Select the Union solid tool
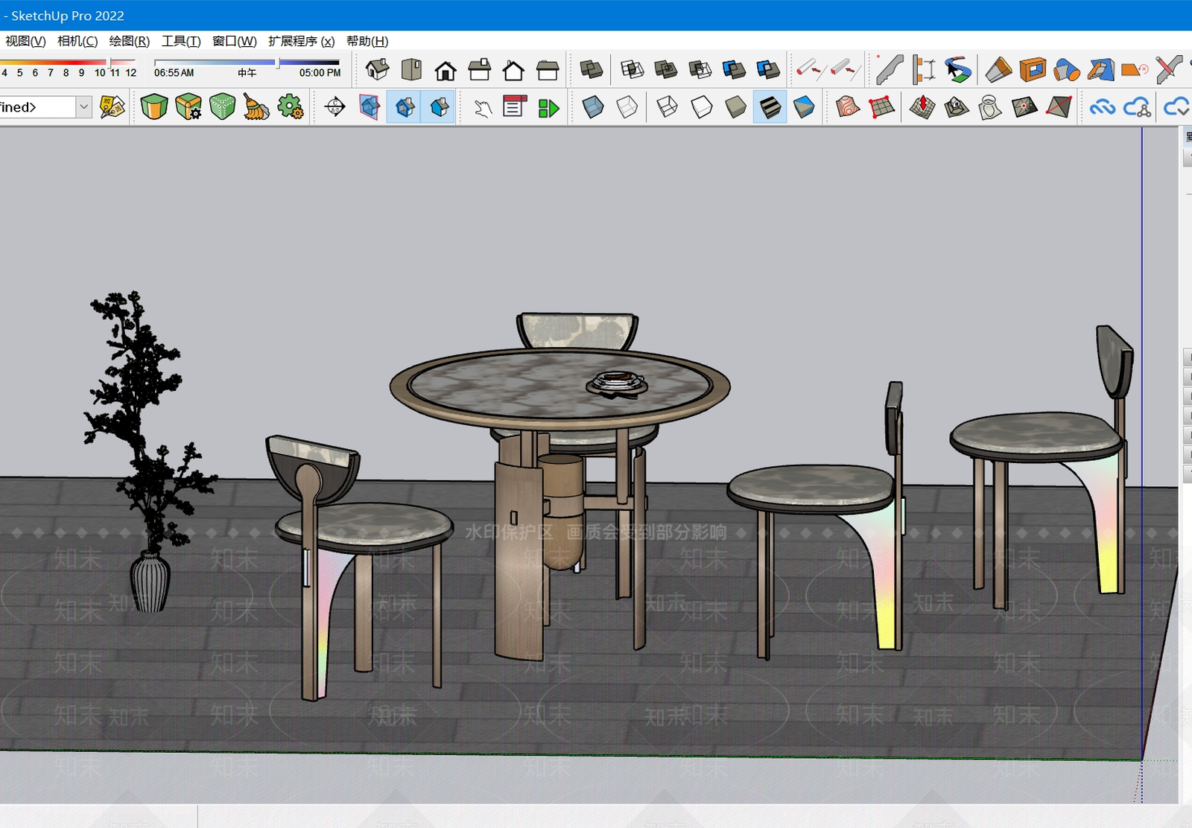The width and height of the screenshot is (1192, 828). tap(666, 70)
